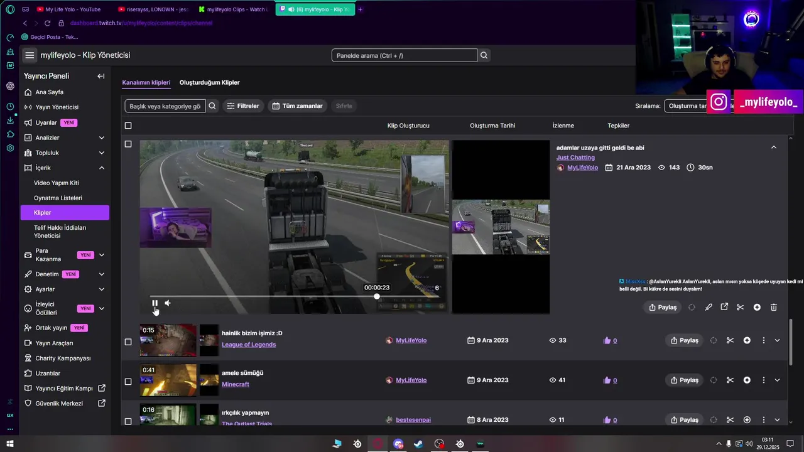Reload the browser page
Screen dimensions: 804x452
click(47, 23)
